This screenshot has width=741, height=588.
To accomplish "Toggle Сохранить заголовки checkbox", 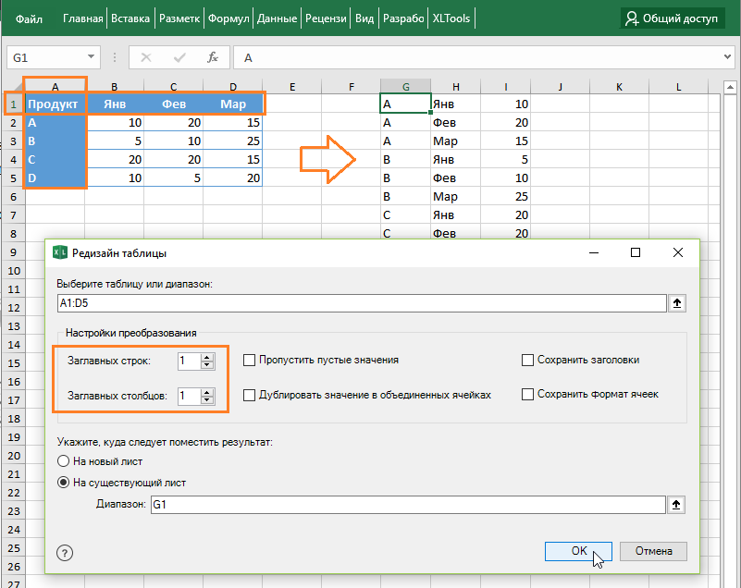I will tap(528, 360).
